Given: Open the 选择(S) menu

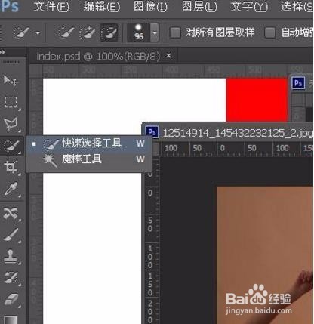Looking at the screenshot, I should coord(297,7).
